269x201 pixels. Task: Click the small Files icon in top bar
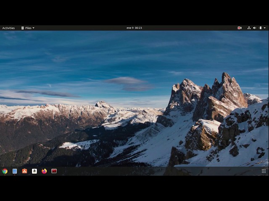(22, 28)
